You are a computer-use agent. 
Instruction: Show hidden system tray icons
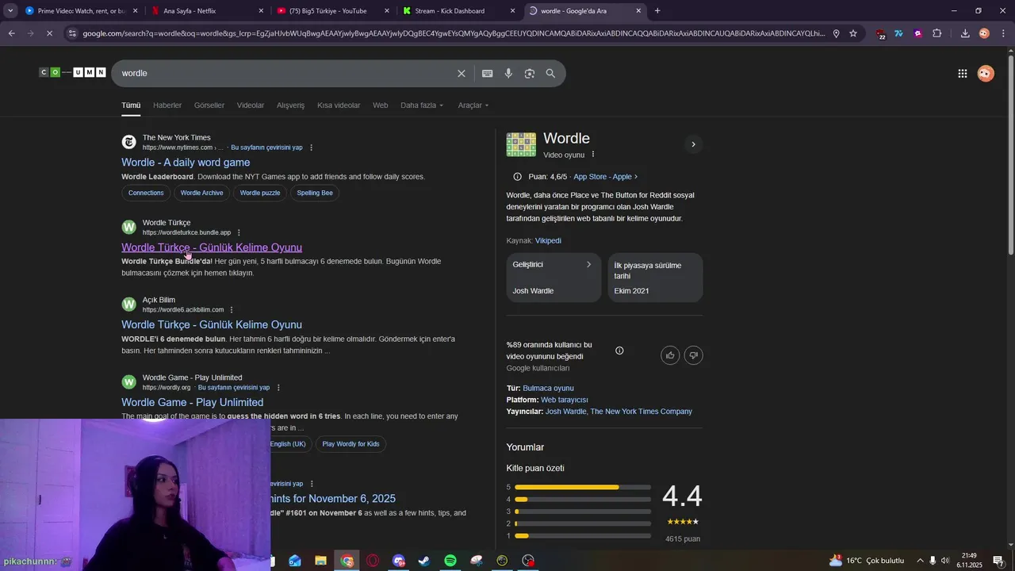(920, 561)
